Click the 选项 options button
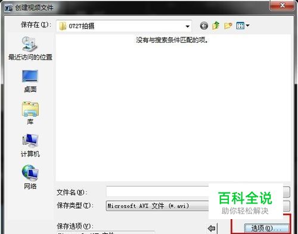Viewport: 298px width, 234px height. click(x=266, y=228)
